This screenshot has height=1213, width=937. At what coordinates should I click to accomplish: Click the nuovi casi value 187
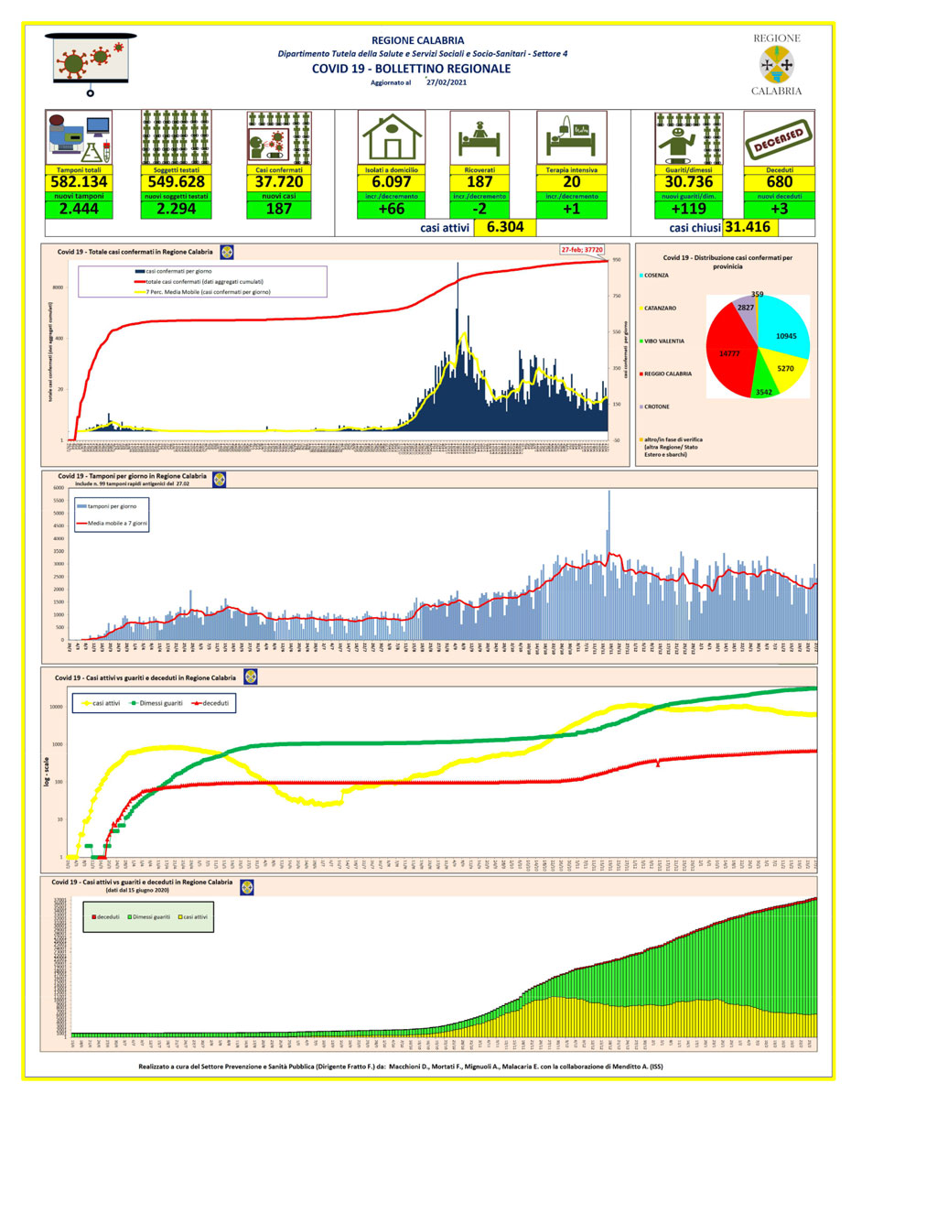pyautogui.click(x=279, y=209)
